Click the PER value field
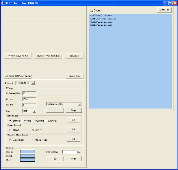The image size is (178, 170). pos(28,160)
